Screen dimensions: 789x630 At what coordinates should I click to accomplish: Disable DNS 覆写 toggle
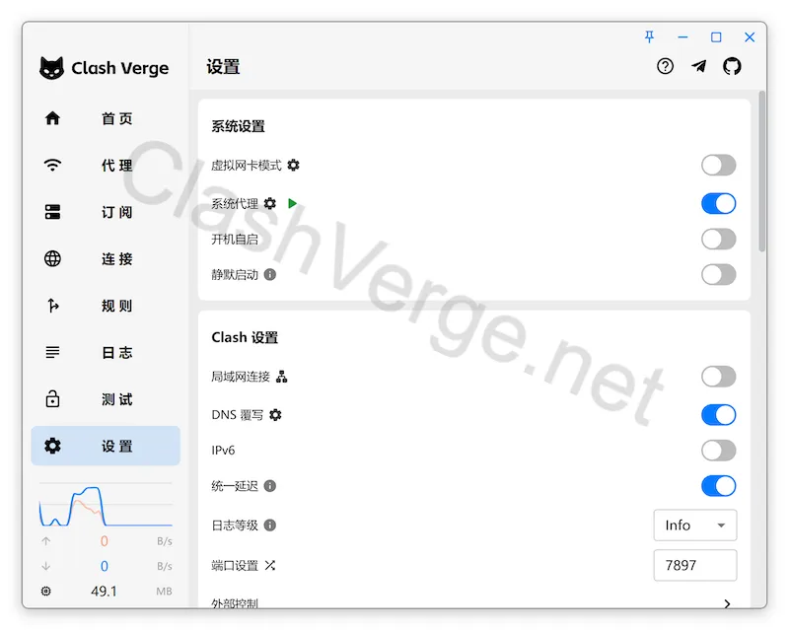click(x=719, y=415)
